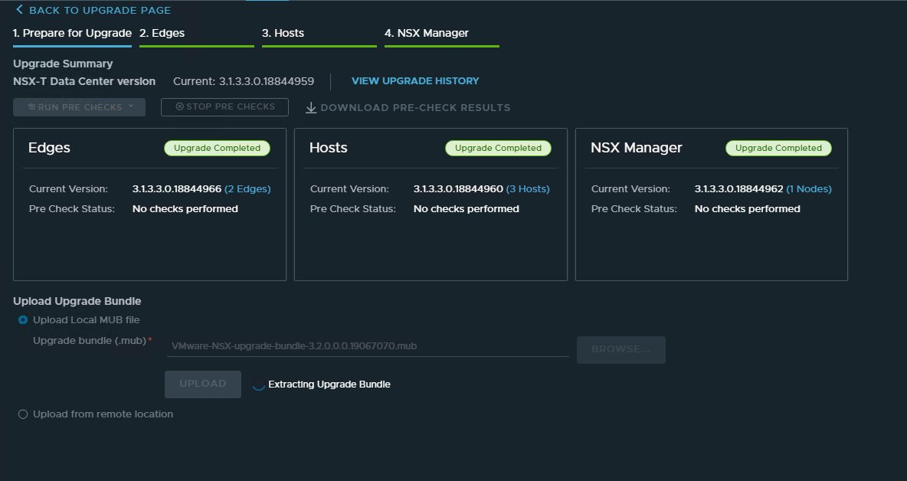Image resolution: width=907 pixels, height=481 pixels.
Task: Click NSX Manager version 3.1.3.3.0.18844962 text
Action: click(738, 189)
